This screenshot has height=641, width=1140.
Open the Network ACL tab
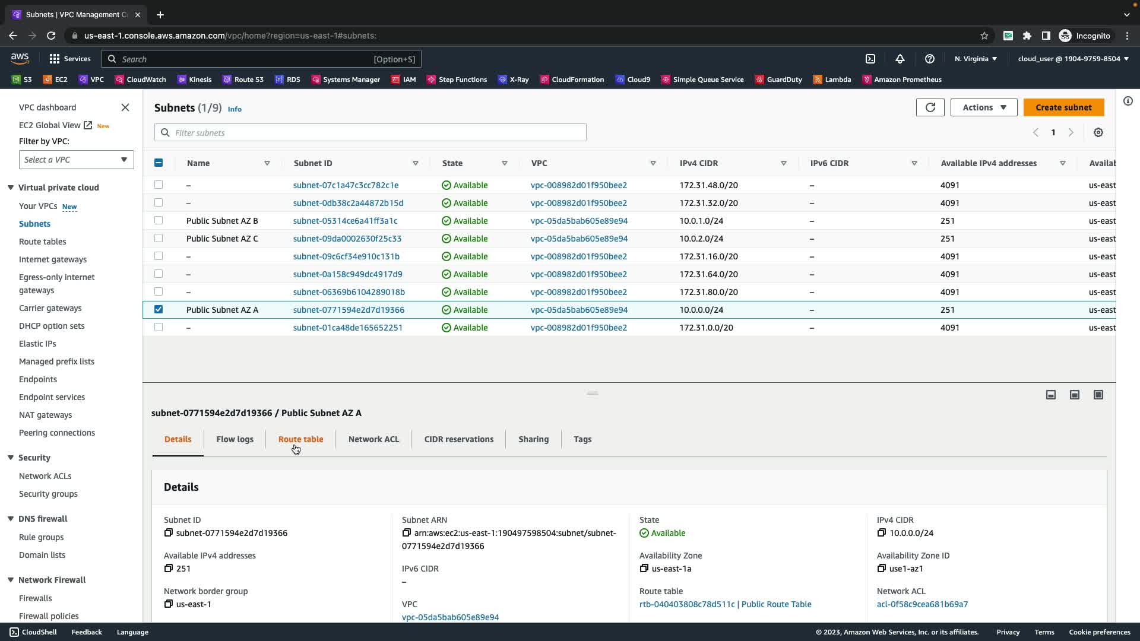[373, 439]
